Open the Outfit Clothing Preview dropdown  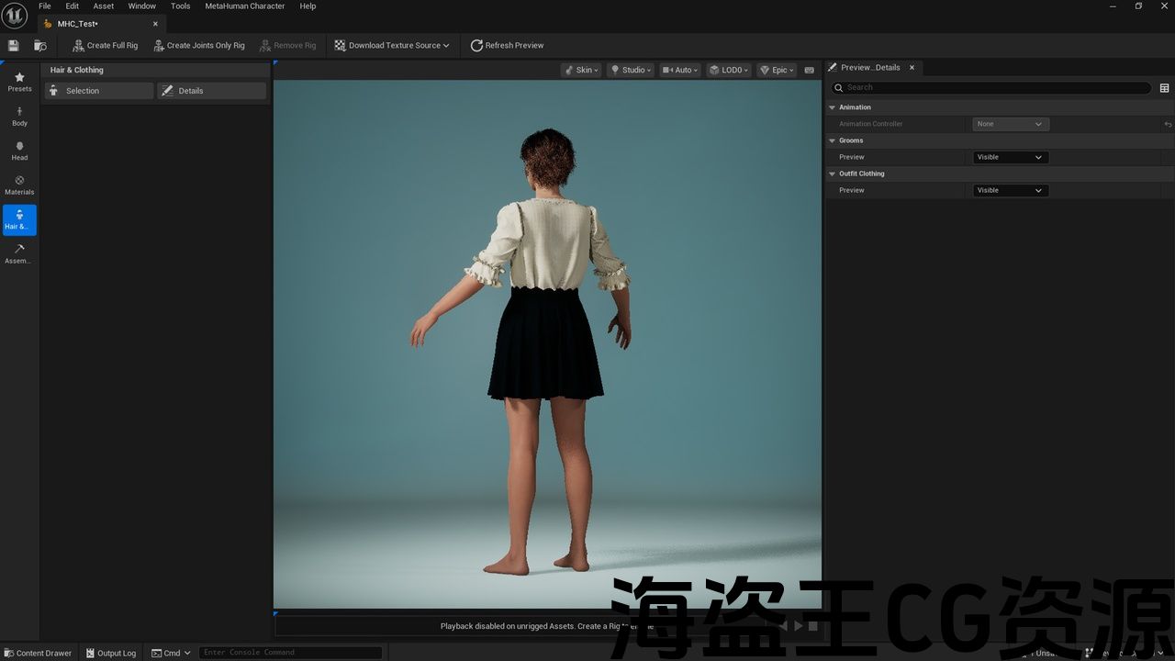1010,190
